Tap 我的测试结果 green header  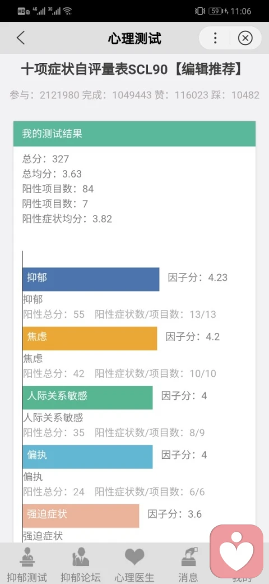(134, 134)
